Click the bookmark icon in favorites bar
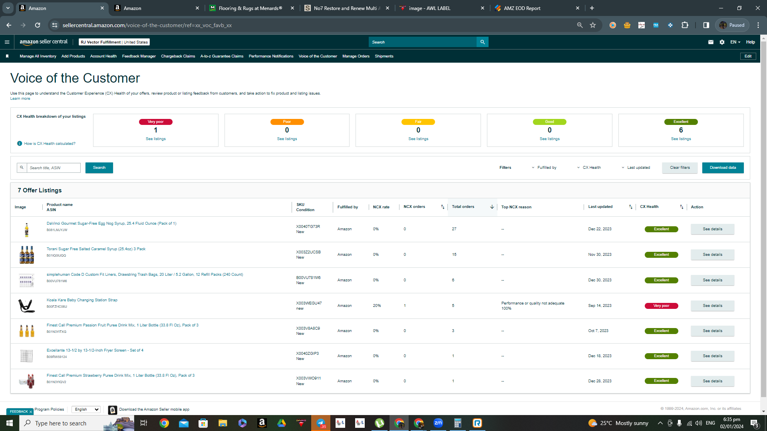Viewport: 767px width, 431px height. tap(7, 56)
